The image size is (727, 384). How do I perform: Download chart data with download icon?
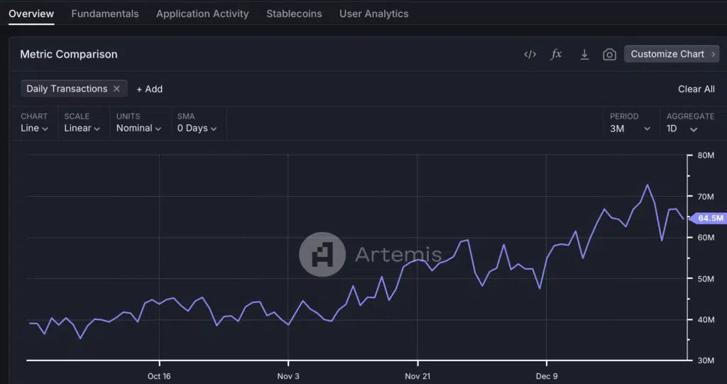(x=584, y=55)
